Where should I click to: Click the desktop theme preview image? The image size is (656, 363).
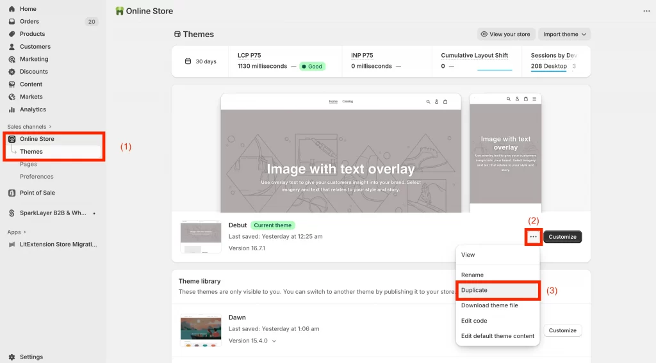(x=341, y=153)
